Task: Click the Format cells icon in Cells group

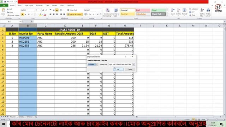Action: 184,10
